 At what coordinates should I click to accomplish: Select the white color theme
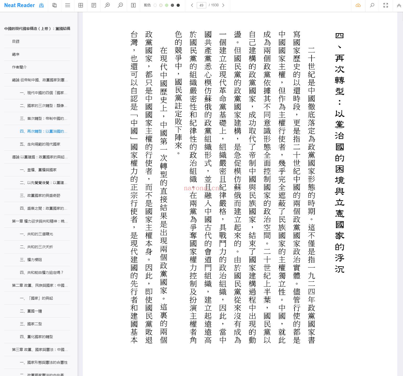(155, 5)
